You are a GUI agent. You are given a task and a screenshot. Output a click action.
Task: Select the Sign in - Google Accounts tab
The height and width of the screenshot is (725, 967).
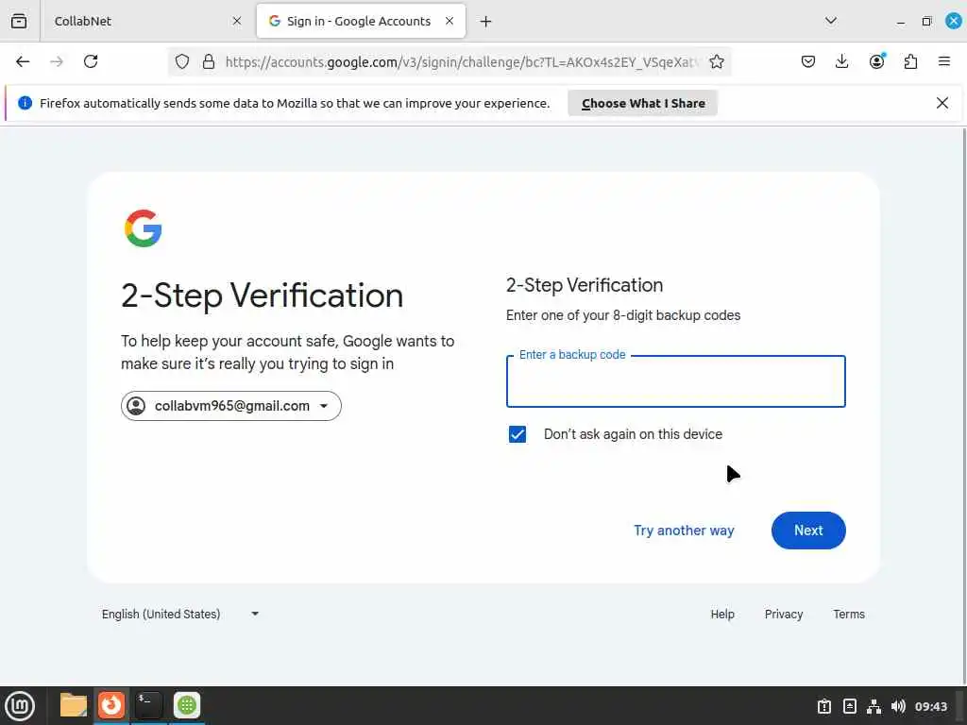pyautogui.click(x=361, y=21)
